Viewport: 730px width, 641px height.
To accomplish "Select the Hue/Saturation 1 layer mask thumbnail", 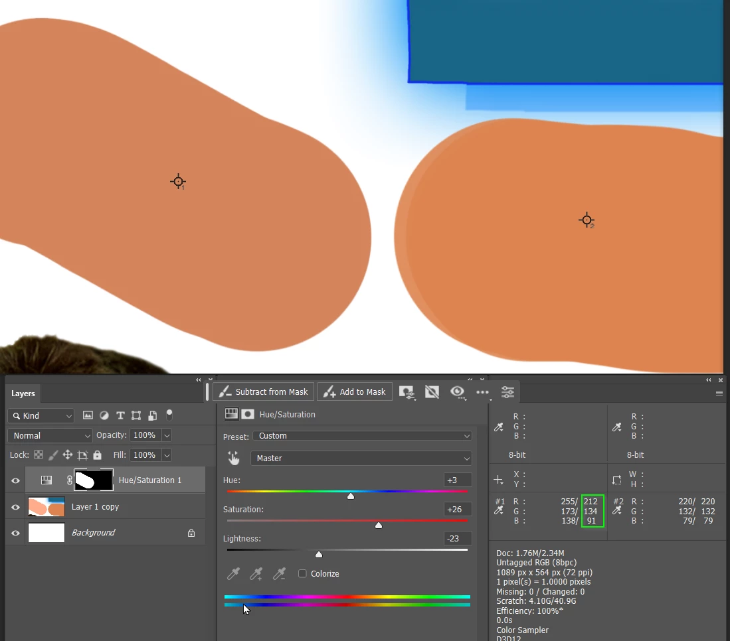I will pos(94,480).
